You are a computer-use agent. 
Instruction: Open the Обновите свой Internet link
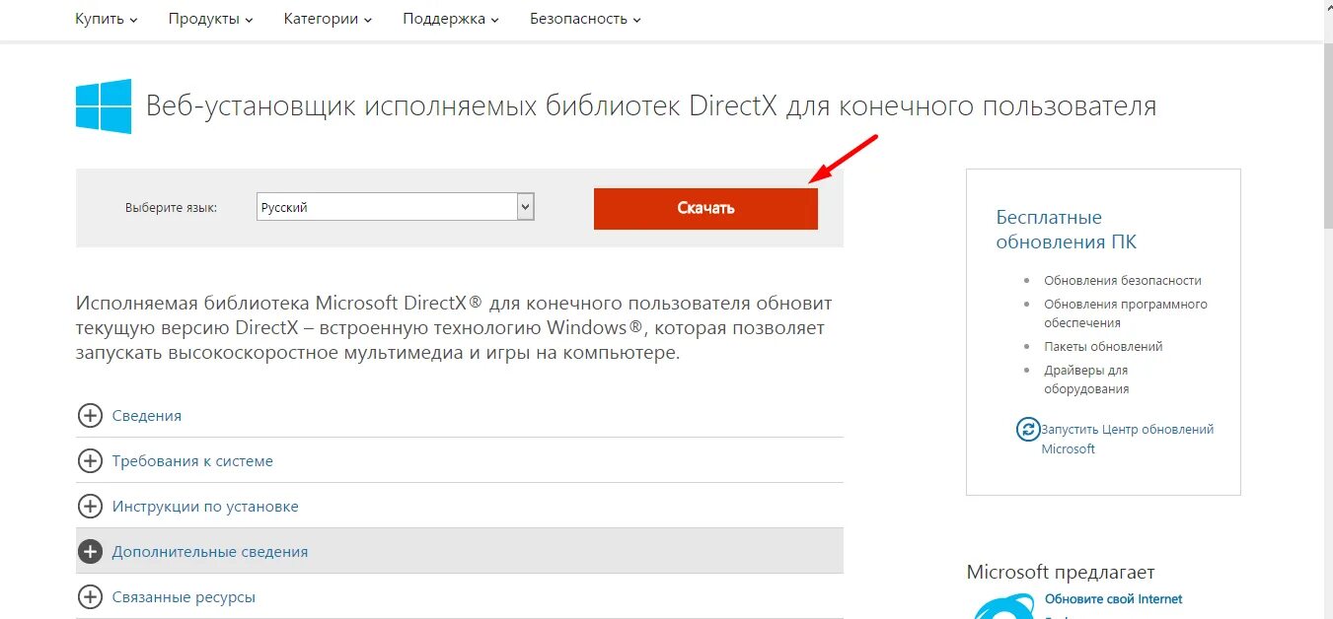pyautogui.click(x=1113, y=599)
